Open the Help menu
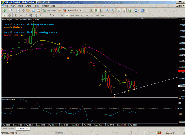186x135 pixels. pyautogui.click(x=53, y=6)
